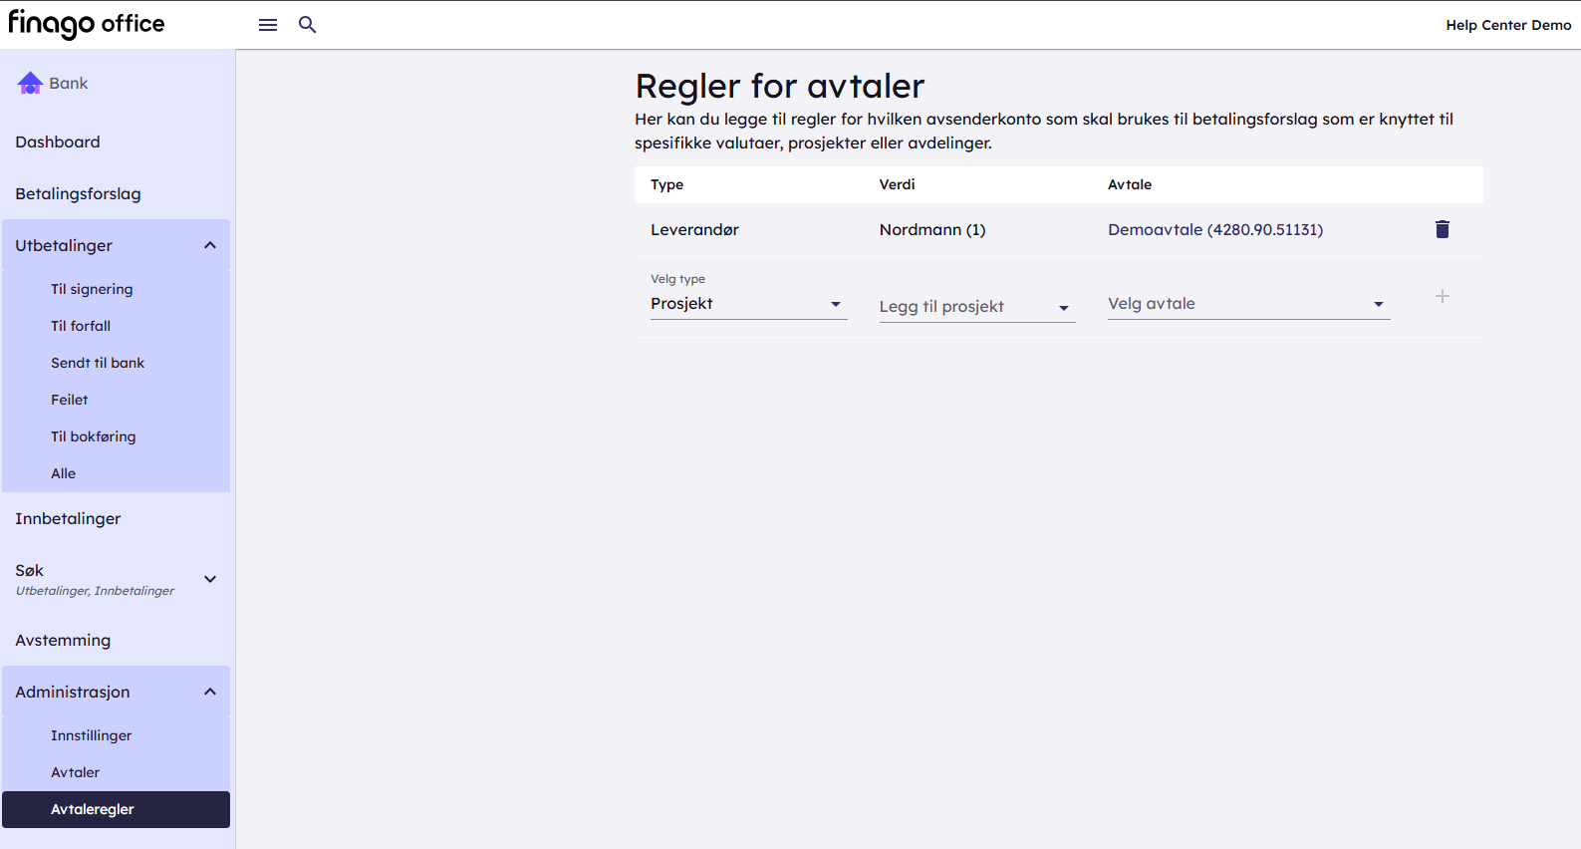This screenshot has width=1581, height=849.
Task: Click the search magnifier icon
Action: click(308, 25)
